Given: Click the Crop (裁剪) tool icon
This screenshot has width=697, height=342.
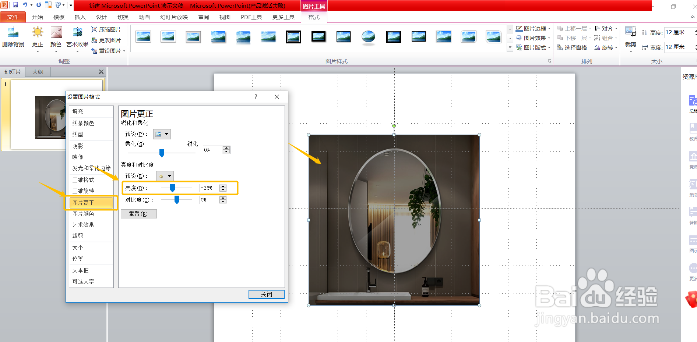Looking at the screenshot, I should [630, 32].
